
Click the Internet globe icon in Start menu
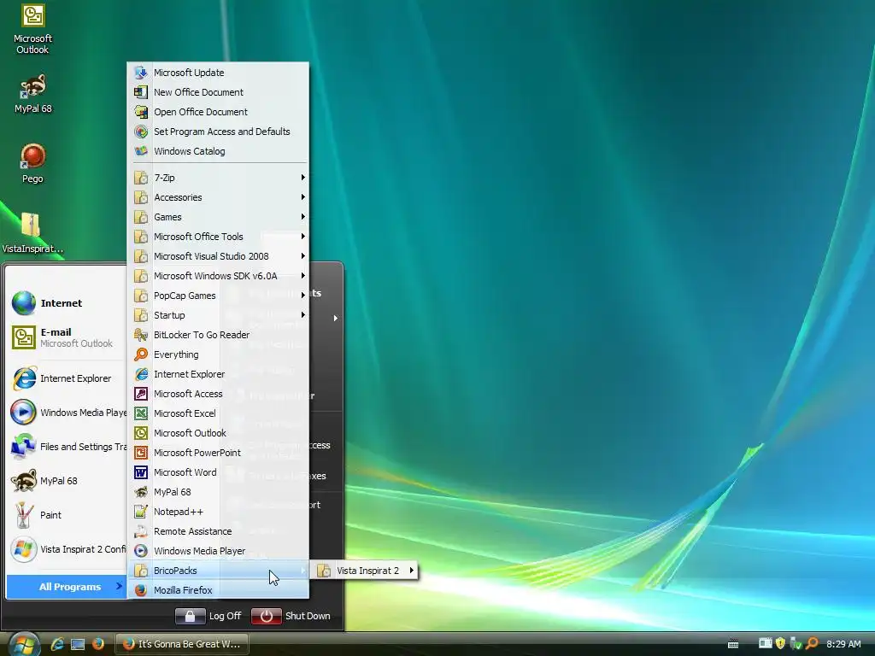coord(23,303)
